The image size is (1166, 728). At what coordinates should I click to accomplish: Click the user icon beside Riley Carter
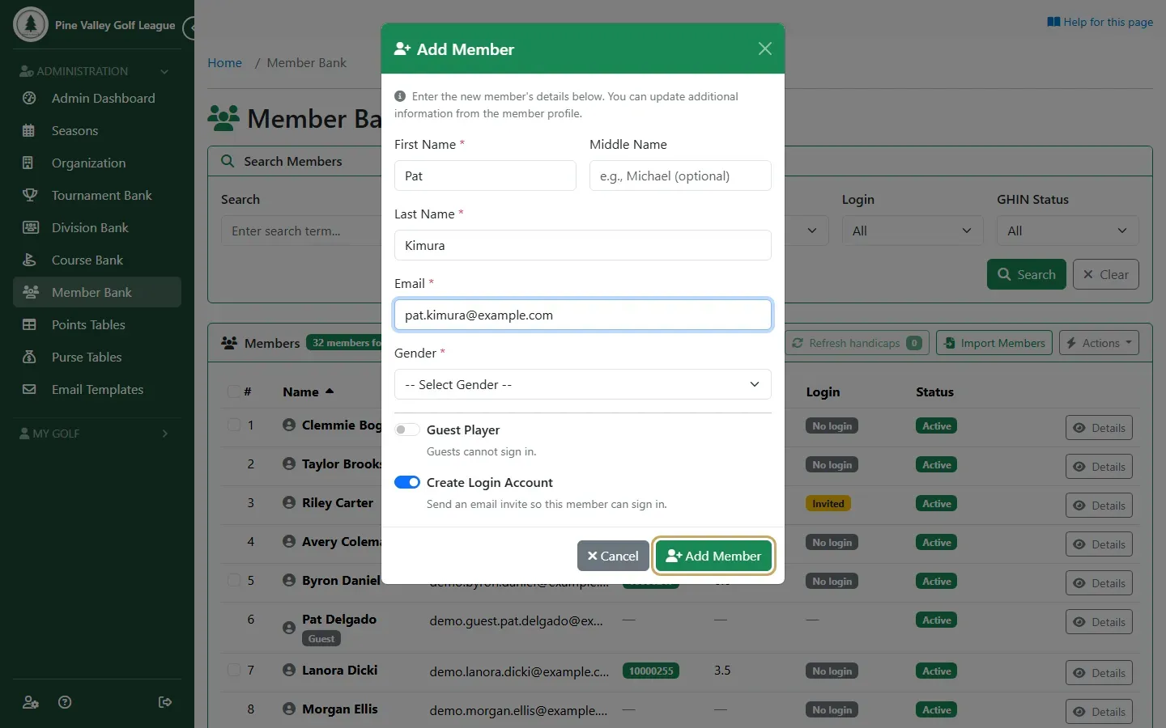(289, 502)
